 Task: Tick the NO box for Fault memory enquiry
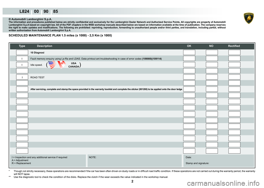[212, 58]
